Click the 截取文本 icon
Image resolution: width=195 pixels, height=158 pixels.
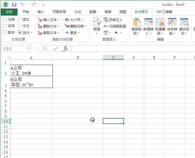click(40, 33)
